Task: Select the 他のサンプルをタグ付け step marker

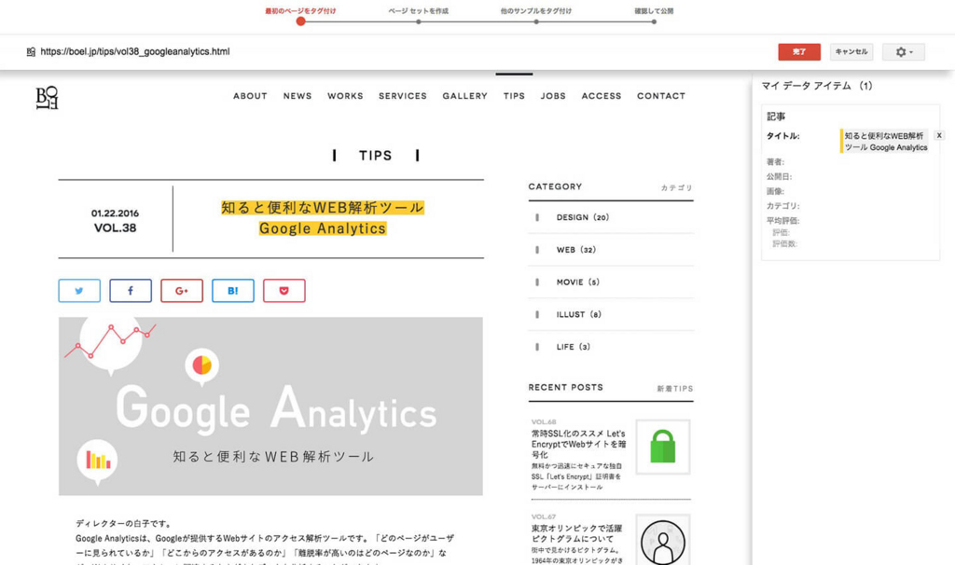Action: 536,22
